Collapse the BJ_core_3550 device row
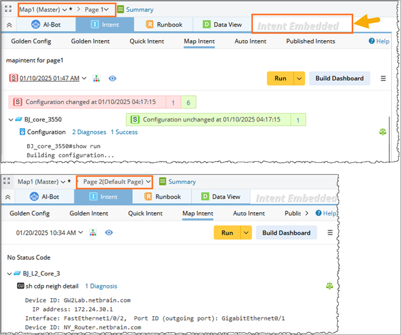Image resolution: width=401 pixels, height=335 pixels. point(11,120)
